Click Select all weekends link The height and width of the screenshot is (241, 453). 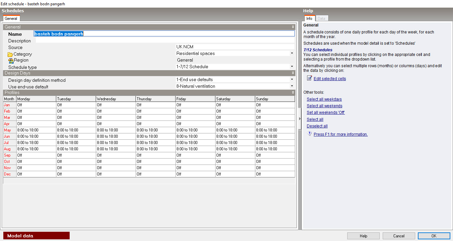[x=324, y=106]
